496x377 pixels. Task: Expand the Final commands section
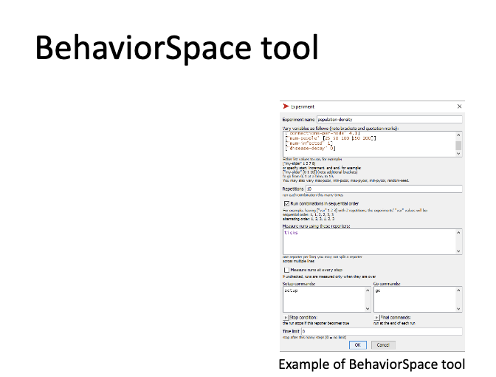[377, 316]
